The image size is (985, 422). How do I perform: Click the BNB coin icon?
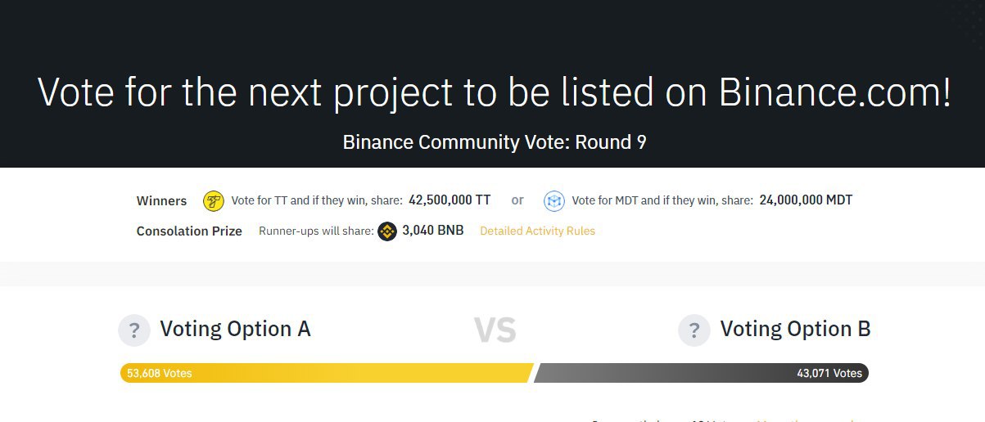tap(387, 231)
